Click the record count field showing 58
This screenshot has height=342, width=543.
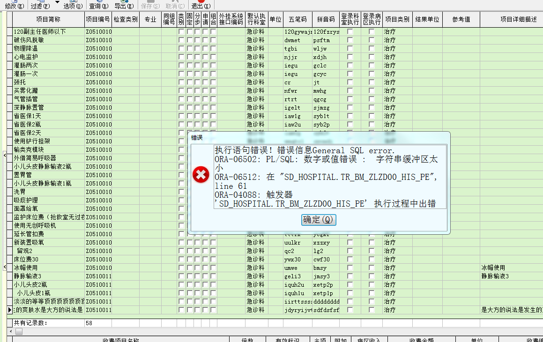pos(98,323)
